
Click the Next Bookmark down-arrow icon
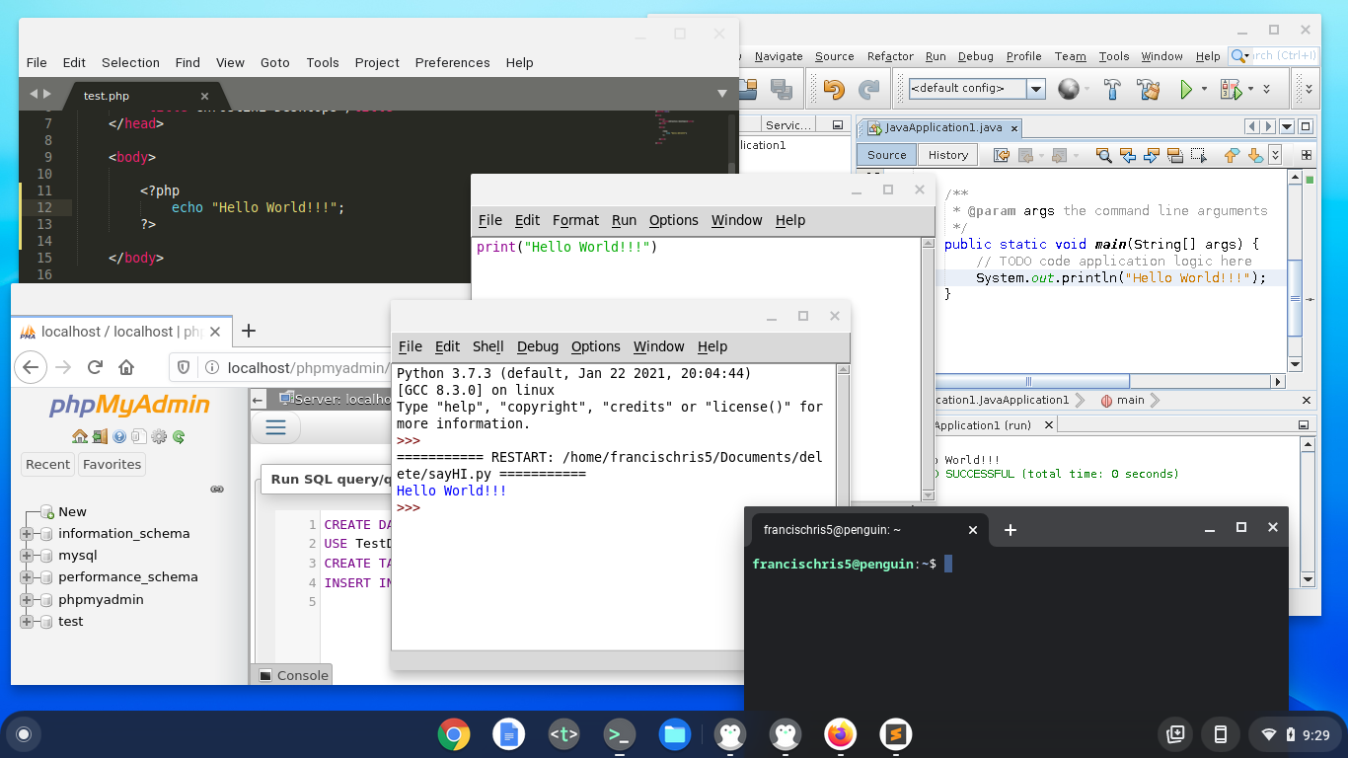pyautogui.click(x=1255, y=155)
